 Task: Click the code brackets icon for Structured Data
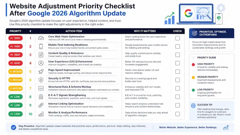pos(41,88)
